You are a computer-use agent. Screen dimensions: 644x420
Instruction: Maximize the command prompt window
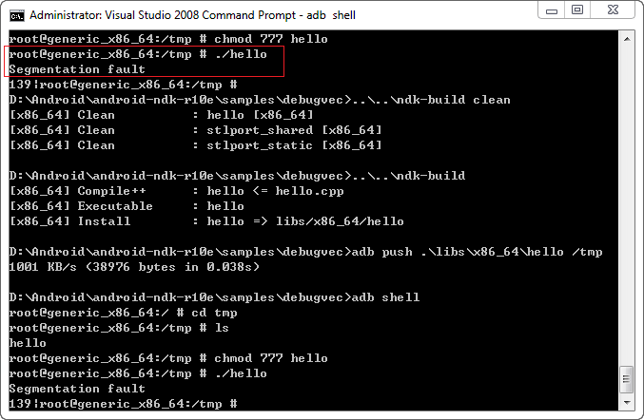click(576, 10)
